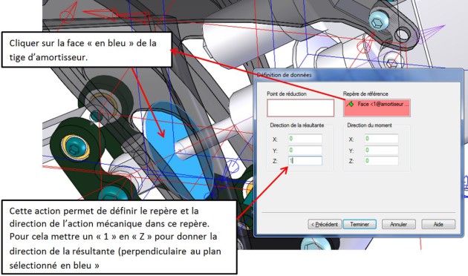Click Z field under Direction de la résultante
Screen dimensions: 468x276
point(305,161)
